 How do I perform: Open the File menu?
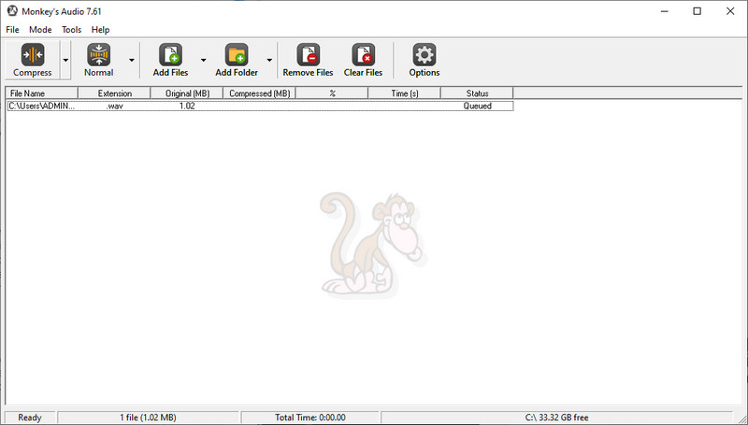click(12, 30)
